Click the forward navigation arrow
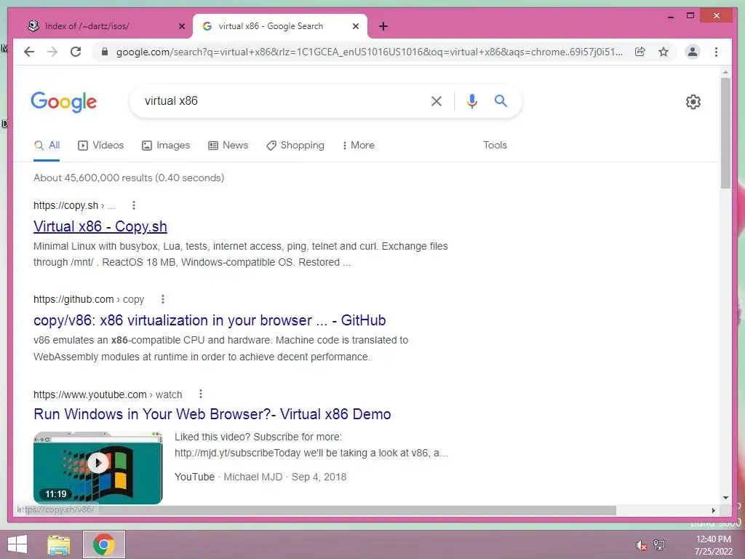 coord(52,52)
